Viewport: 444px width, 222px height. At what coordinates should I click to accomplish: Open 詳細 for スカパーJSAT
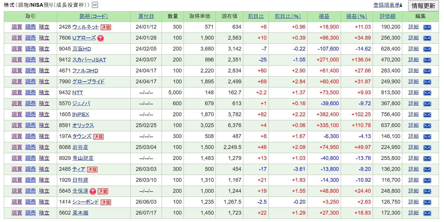[414, 60]
